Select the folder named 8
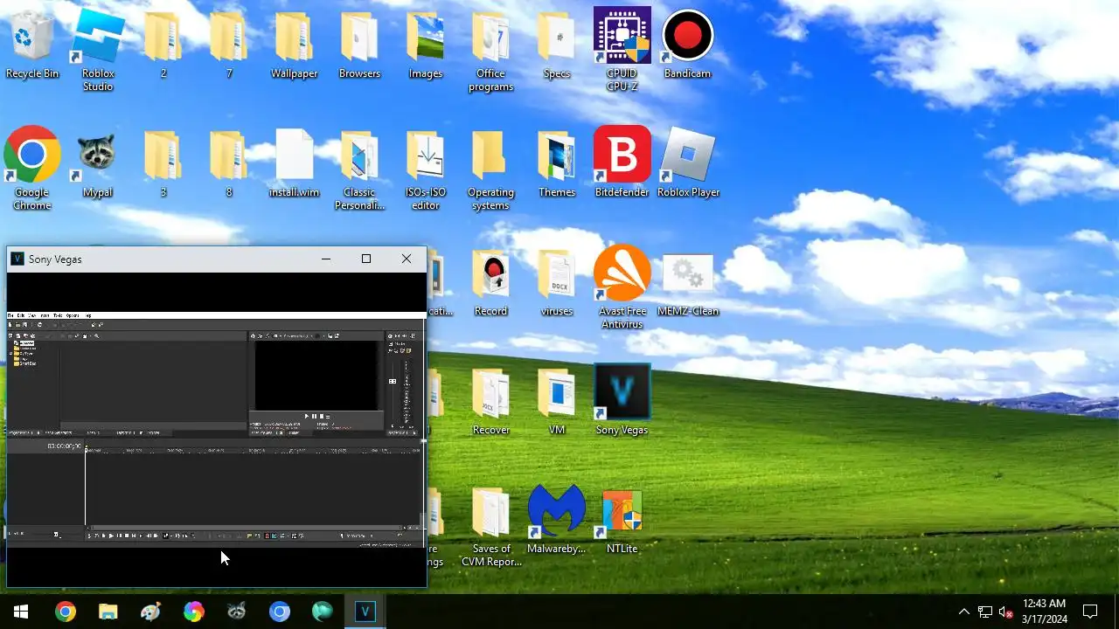 point(229,163)
